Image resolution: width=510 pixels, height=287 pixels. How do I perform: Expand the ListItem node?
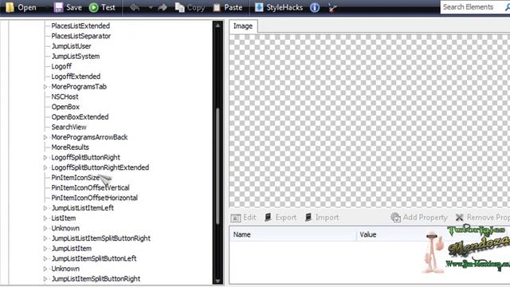click(x=45, y=218)
